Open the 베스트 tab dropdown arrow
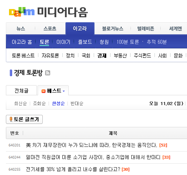Image resolution: width=187 pixels, height=175 pixels. tap(64, 91)
